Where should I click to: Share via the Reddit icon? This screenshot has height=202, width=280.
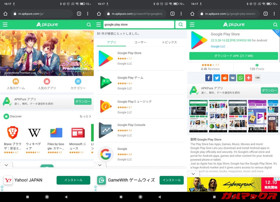coord(225,78)
